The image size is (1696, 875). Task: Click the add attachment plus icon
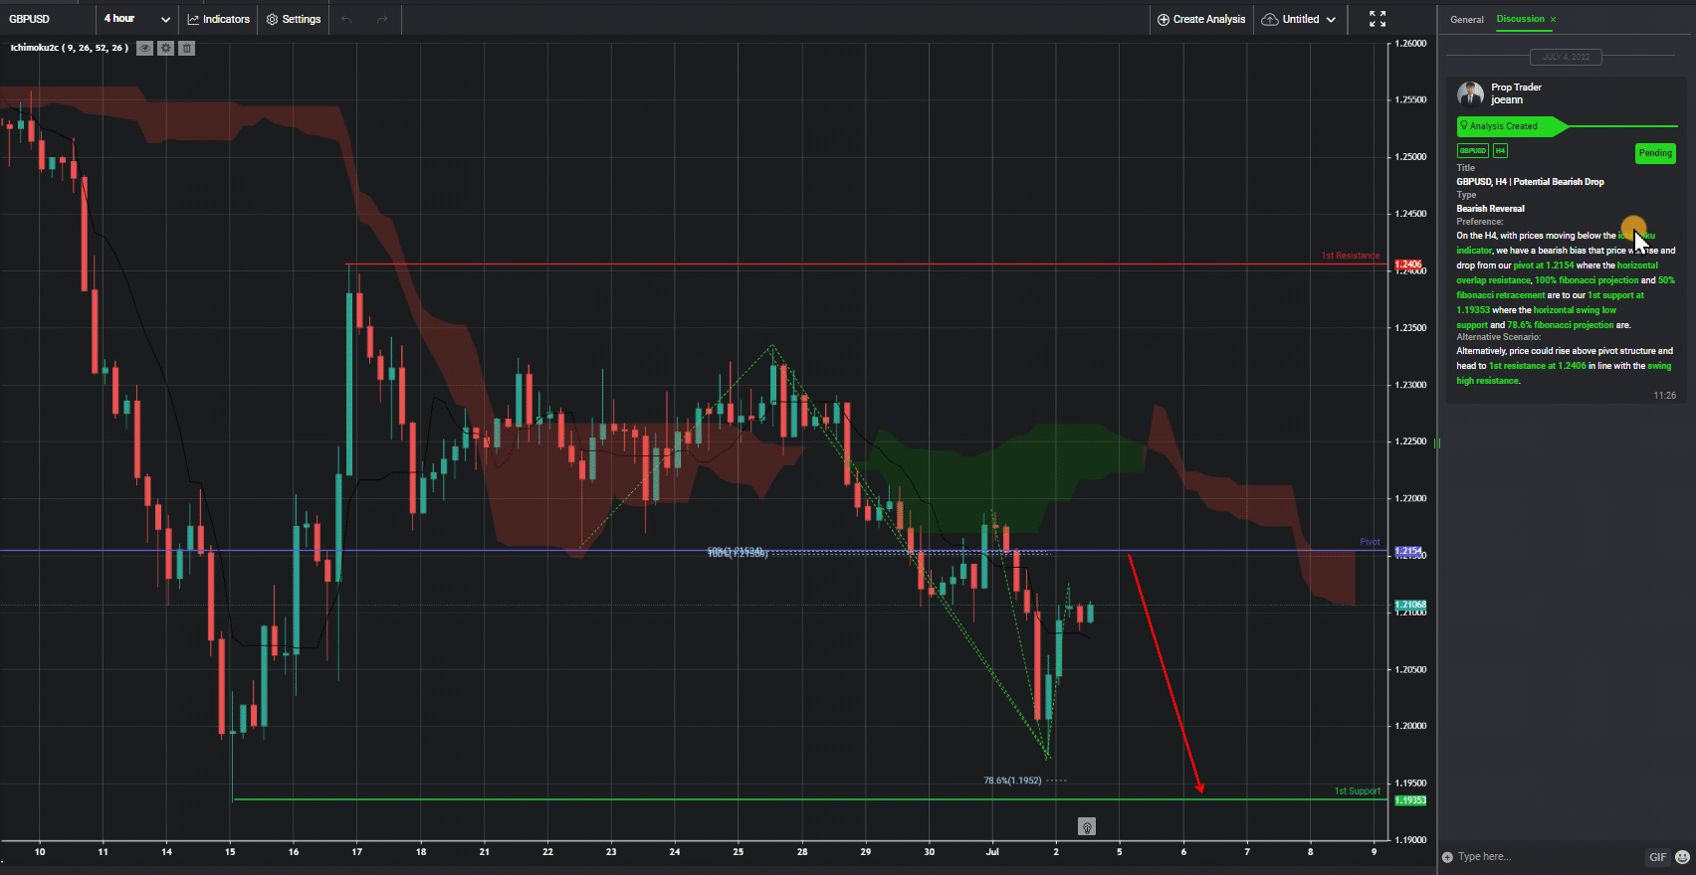pos(1447,857)
